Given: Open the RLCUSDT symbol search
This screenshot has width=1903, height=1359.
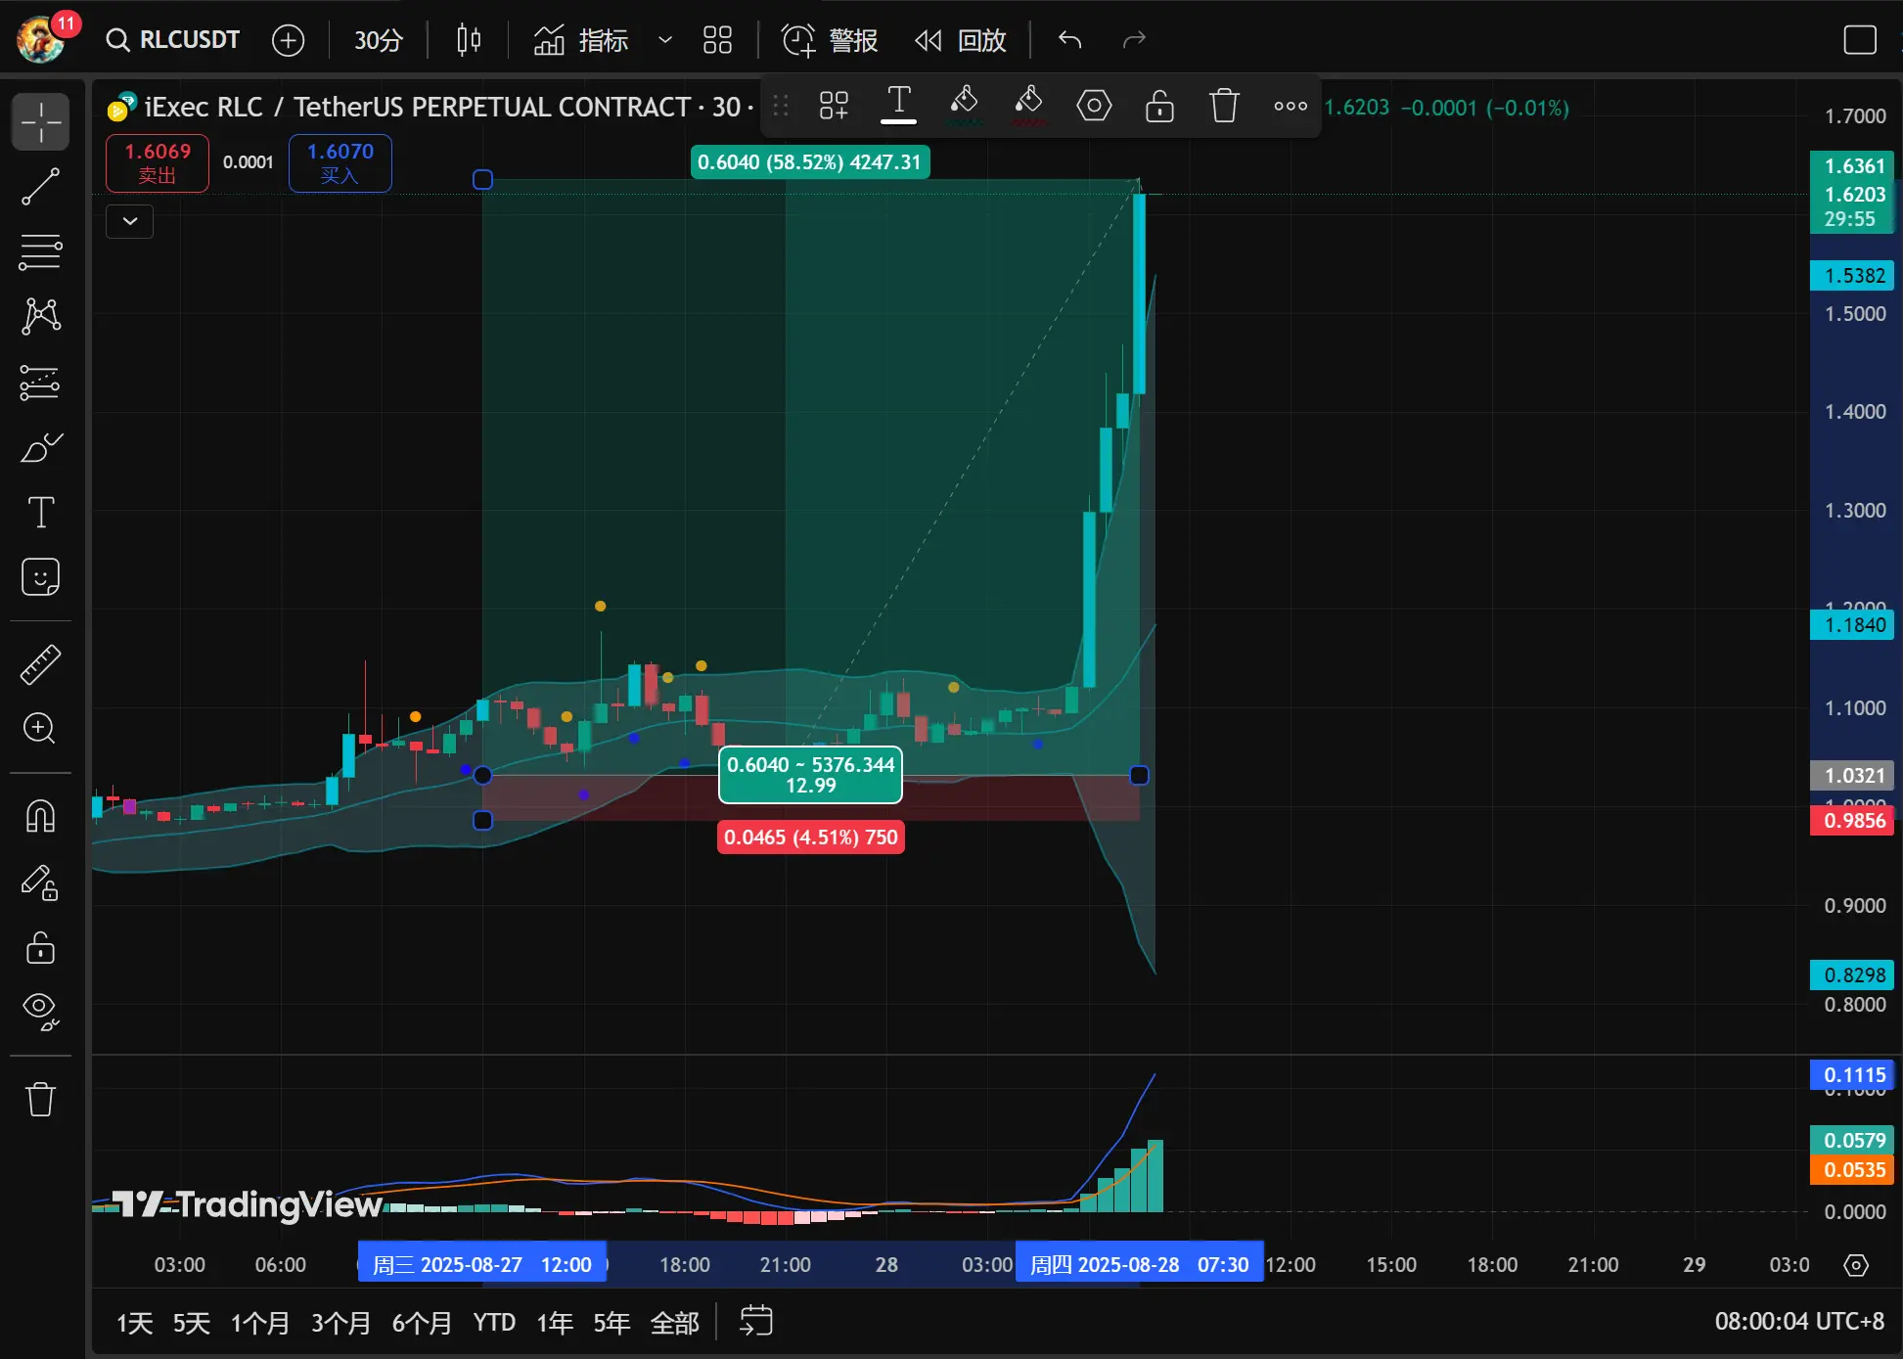Looking at the screenshot, I should pyautogui.click(x=173, y=39).
